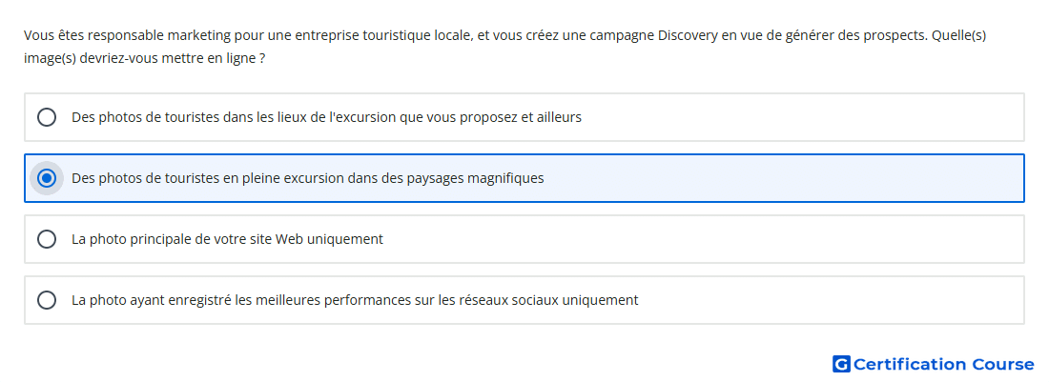1049x382 pixels.
Task: Open the Certification Course link text
Action: (943, 364)
